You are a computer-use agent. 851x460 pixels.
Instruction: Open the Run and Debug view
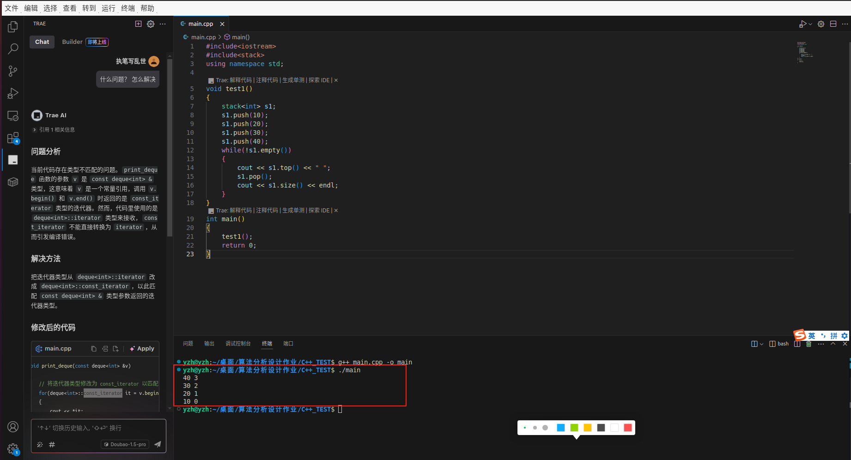13,93
